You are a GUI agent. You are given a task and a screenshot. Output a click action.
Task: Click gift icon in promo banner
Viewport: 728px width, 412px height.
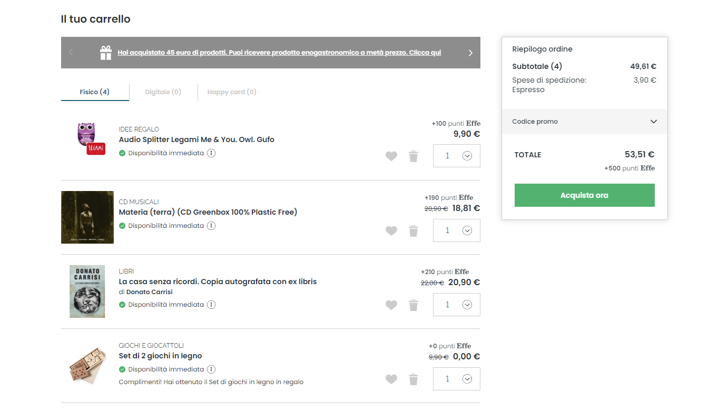click(106, 53)
